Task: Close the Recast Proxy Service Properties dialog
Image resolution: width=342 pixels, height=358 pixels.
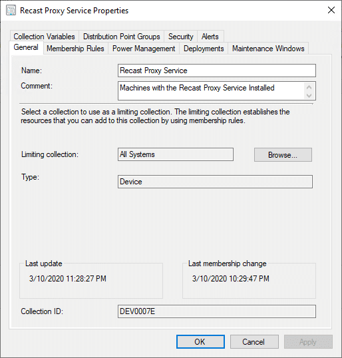Action: click(331, 10)
